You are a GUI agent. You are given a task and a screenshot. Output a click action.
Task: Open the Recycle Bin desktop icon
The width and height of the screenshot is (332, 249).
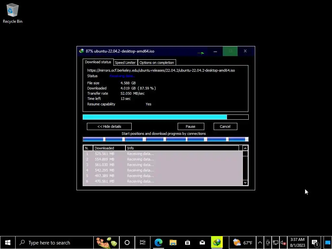13,13
